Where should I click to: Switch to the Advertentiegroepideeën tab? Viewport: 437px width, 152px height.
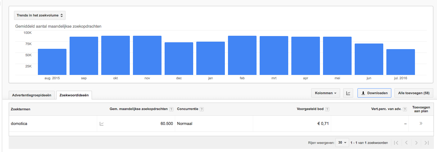coord(32,95)
